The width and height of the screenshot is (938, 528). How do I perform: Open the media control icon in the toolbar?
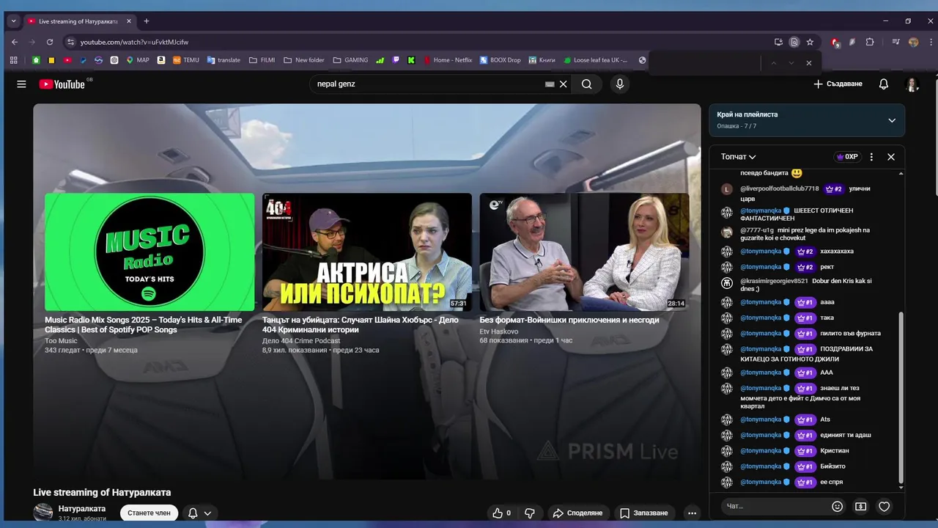(x=895, y=42)
